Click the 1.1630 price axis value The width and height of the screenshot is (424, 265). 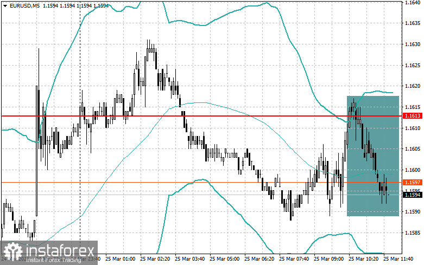coord(413,44)
